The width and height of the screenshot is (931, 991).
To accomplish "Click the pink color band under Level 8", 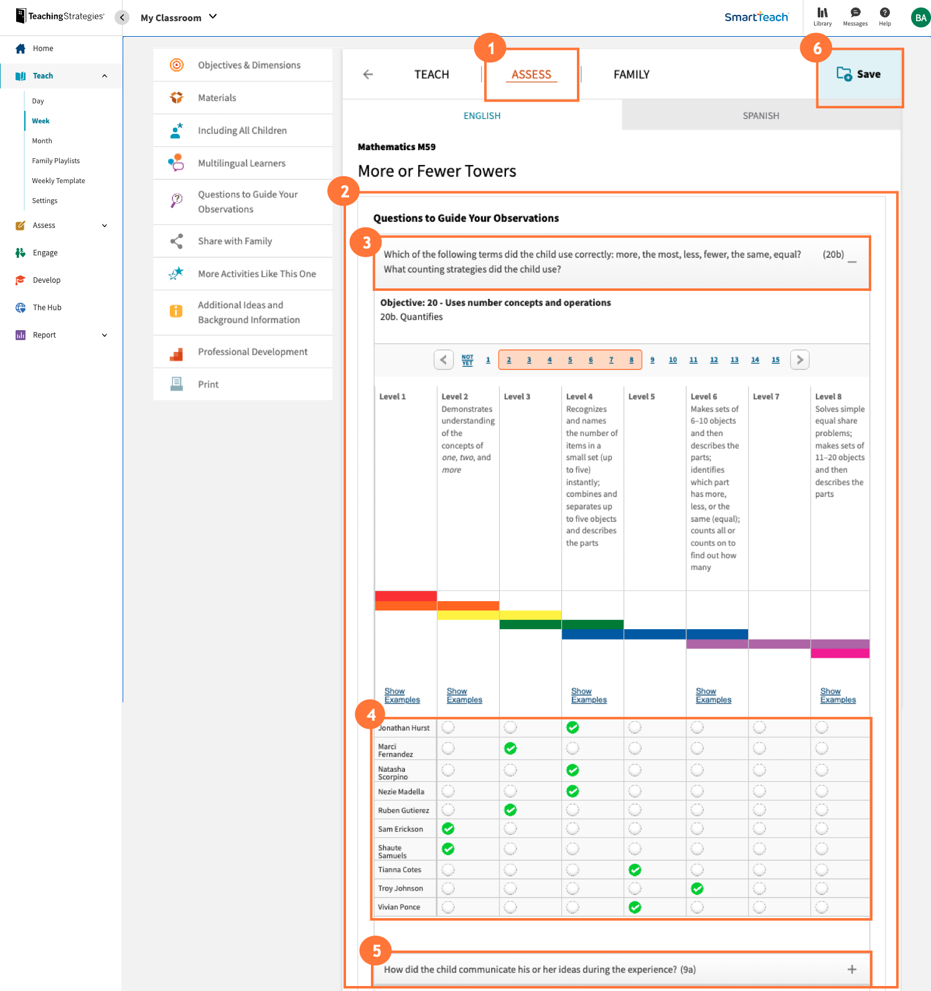I will click(x=840, y=653).
